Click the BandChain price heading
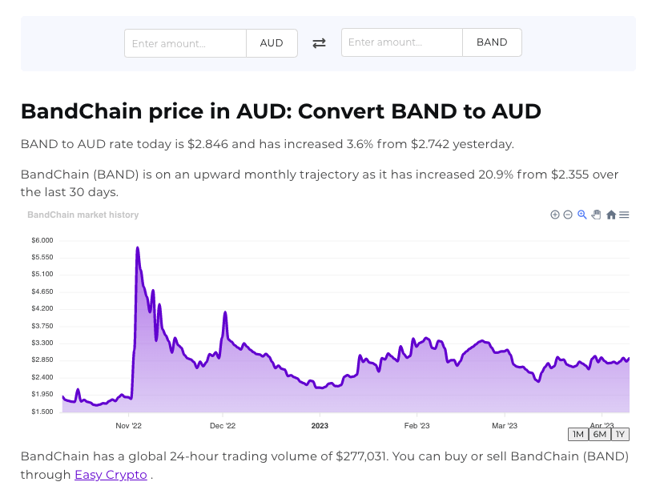The image size is (664, 502). point(280,111)
